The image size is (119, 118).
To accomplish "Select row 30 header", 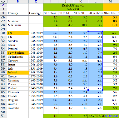I will tap(3, 33).
